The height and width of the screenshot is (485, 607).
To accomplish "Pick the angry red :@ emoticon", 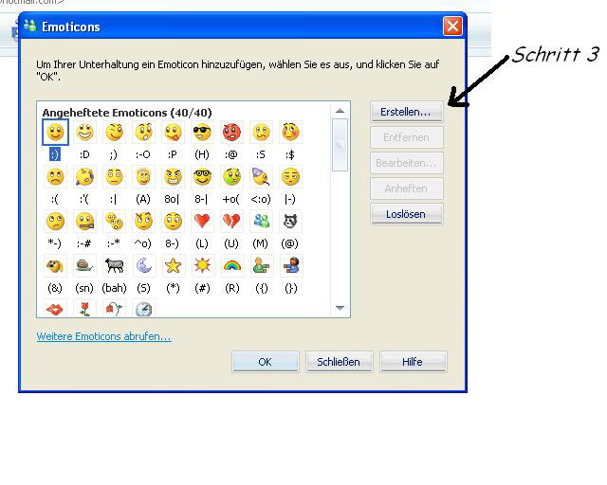I will pos(231,133).
